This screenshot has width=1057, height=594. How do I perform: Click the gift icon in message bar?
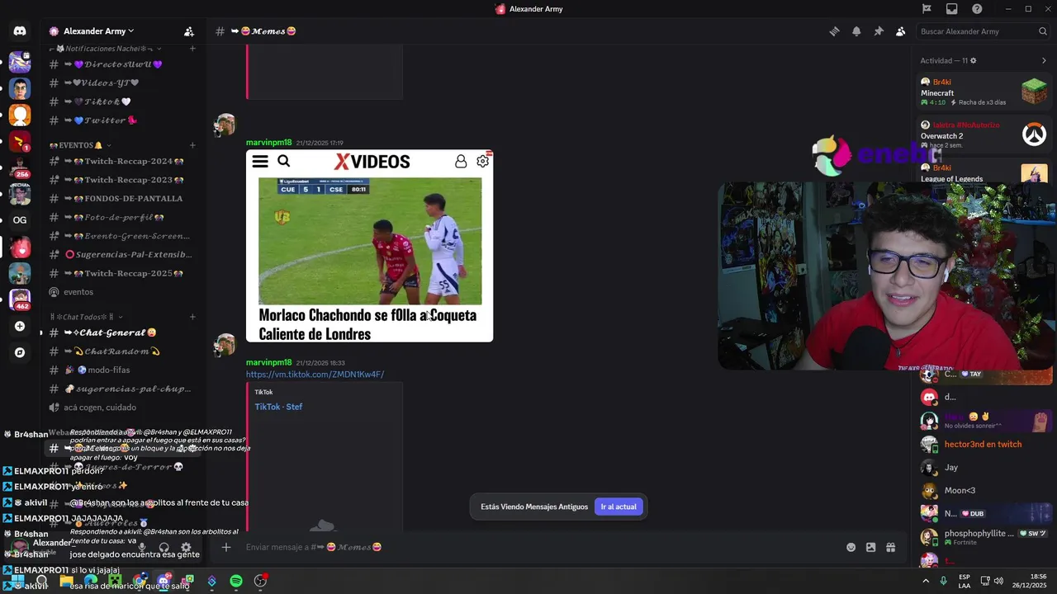(x=890, y=547)
